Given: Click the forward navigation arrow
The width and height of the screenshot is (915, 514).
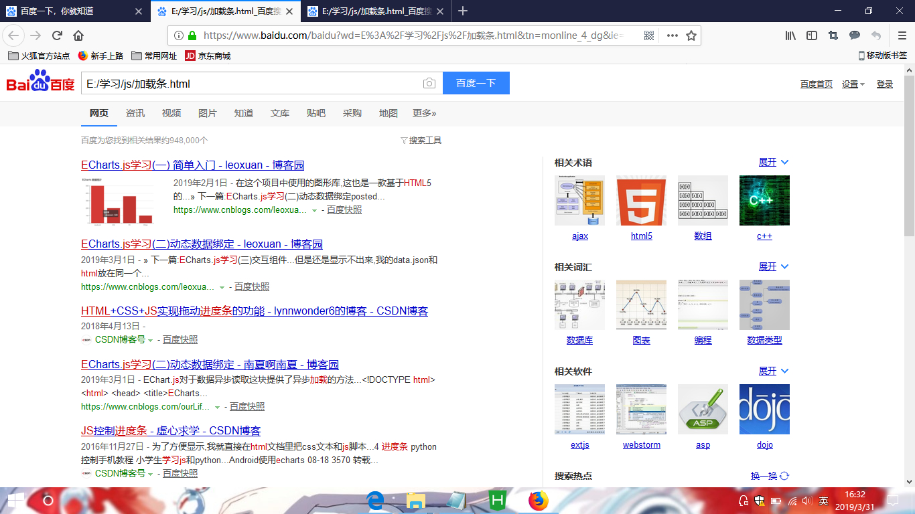Looking at the screenshot, I should [x=36, y=35].
